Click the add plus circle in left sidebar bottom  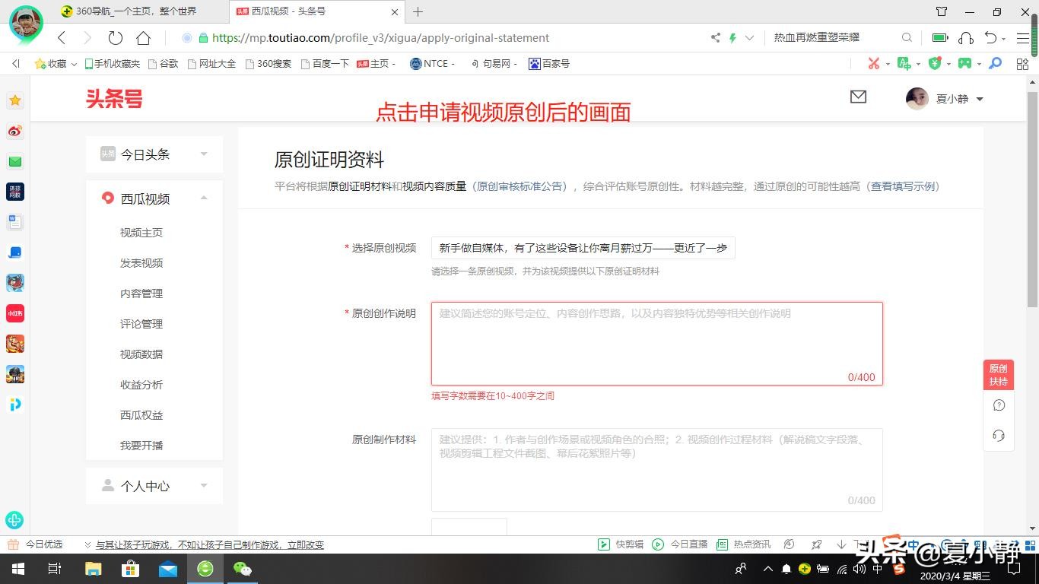coord(14,520)
